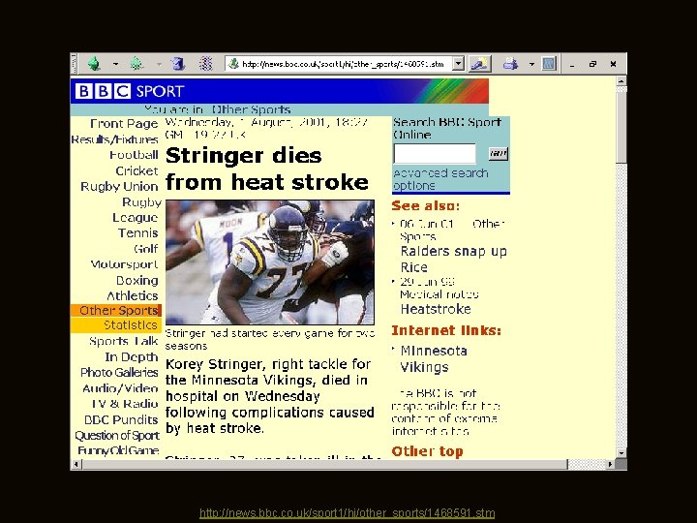Click the BBC logo in the page header
Viewport: 697px width, 523px height.
103,91
